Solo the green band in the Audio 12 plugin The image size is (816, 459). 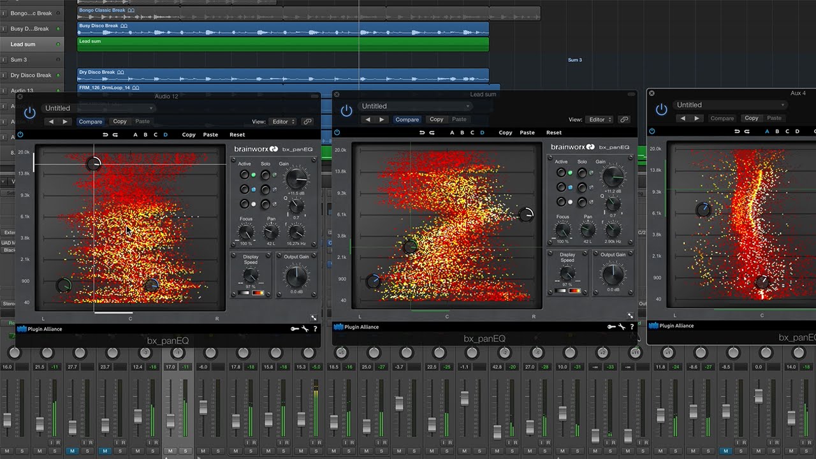click(x=265, y=175)
